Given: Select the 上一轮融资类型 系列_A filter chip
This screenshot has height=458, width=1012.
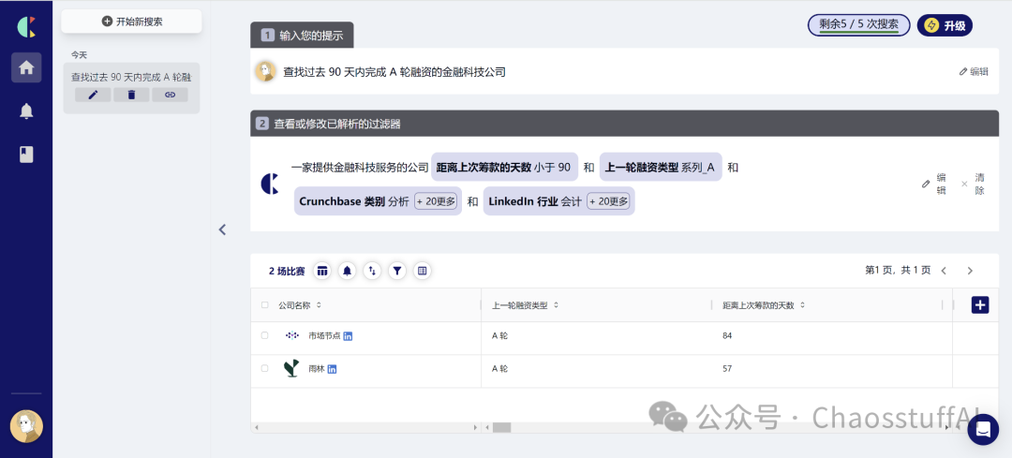Looking at the screenshot, I should pyautogui.click(x=661, y=167).
